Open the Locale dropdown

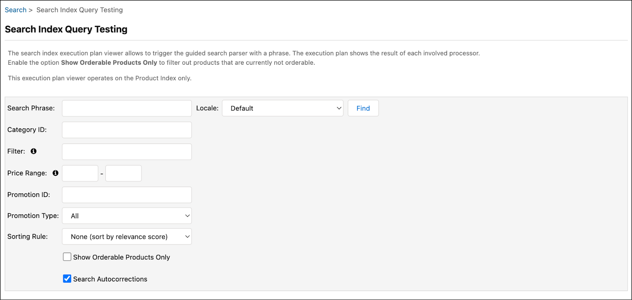(282, 108)
